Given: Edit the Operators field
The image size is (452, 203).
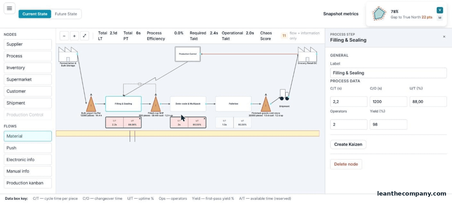Looking at the screenshot, I should click(x=349, y=125).
